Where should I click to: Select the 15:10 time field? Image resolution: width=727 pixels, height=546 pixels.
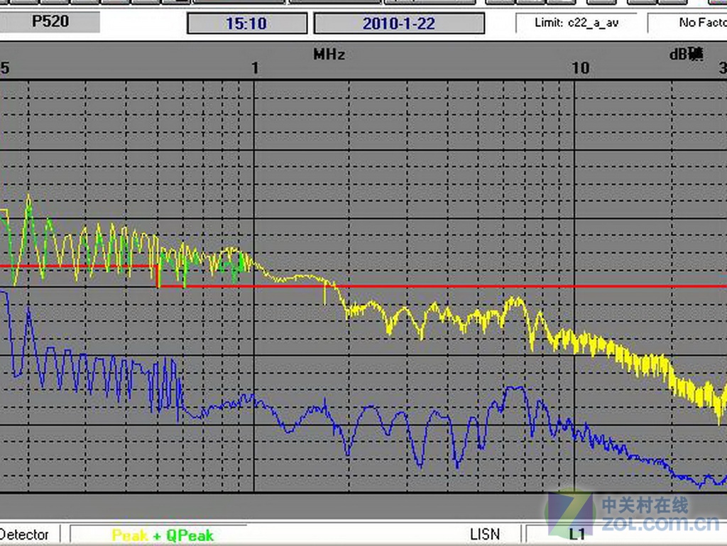coord(246,23)
